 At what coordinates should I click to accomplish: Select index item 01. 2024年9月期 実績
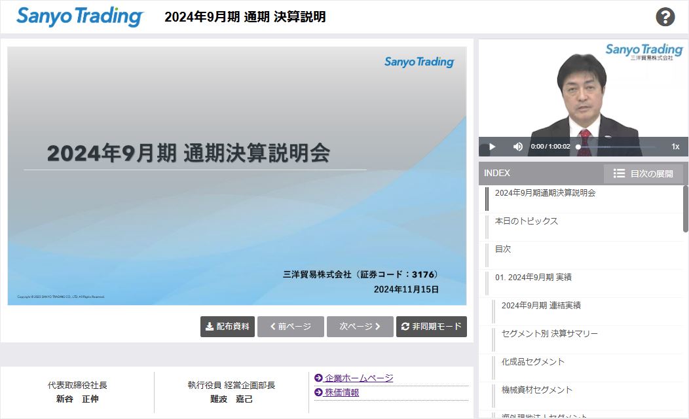(581, 283)
